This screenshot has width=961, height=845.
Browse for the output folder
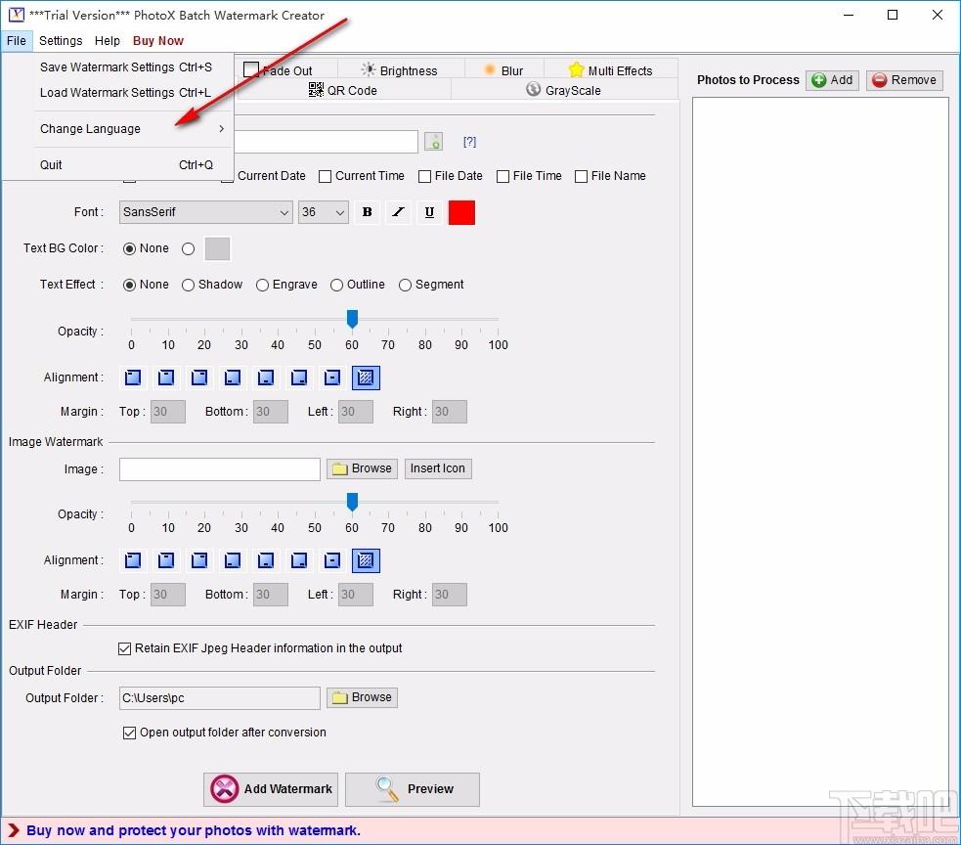click(x=363, y=698)
